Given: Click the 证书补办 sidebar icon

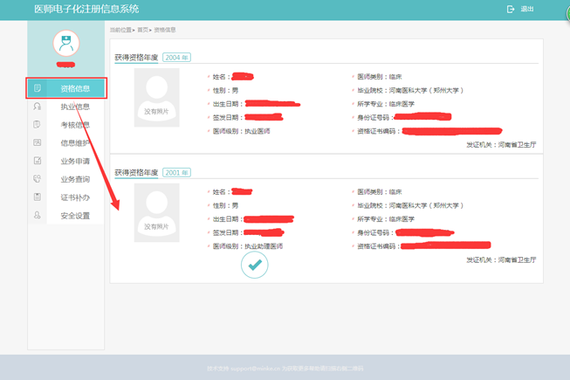Looking at the screenshot, I should coord(38,197).
